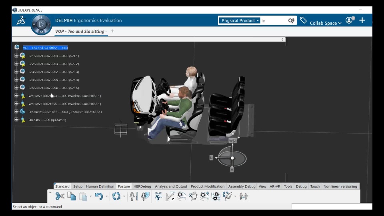Open the Collab Space dropdown
This screenshot has height=216, width=384.
click(x=326, y=23)
